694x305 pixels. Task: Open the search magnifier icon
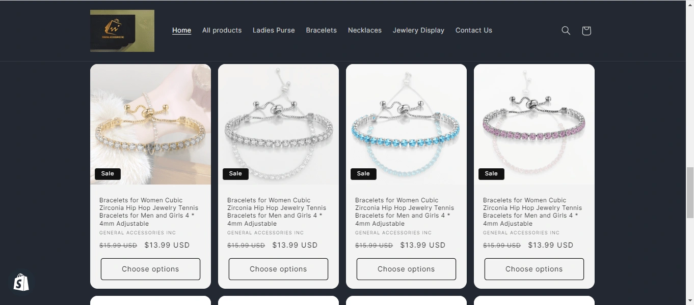click(566, 30)
